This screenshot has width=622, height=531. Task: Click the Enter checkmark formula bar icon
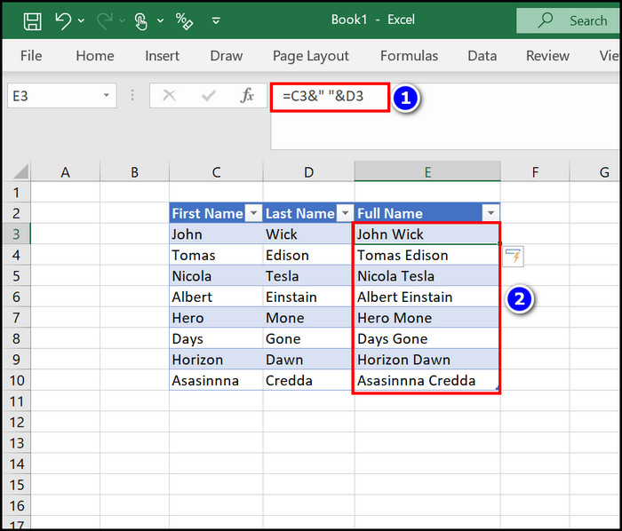click(208, 96)
